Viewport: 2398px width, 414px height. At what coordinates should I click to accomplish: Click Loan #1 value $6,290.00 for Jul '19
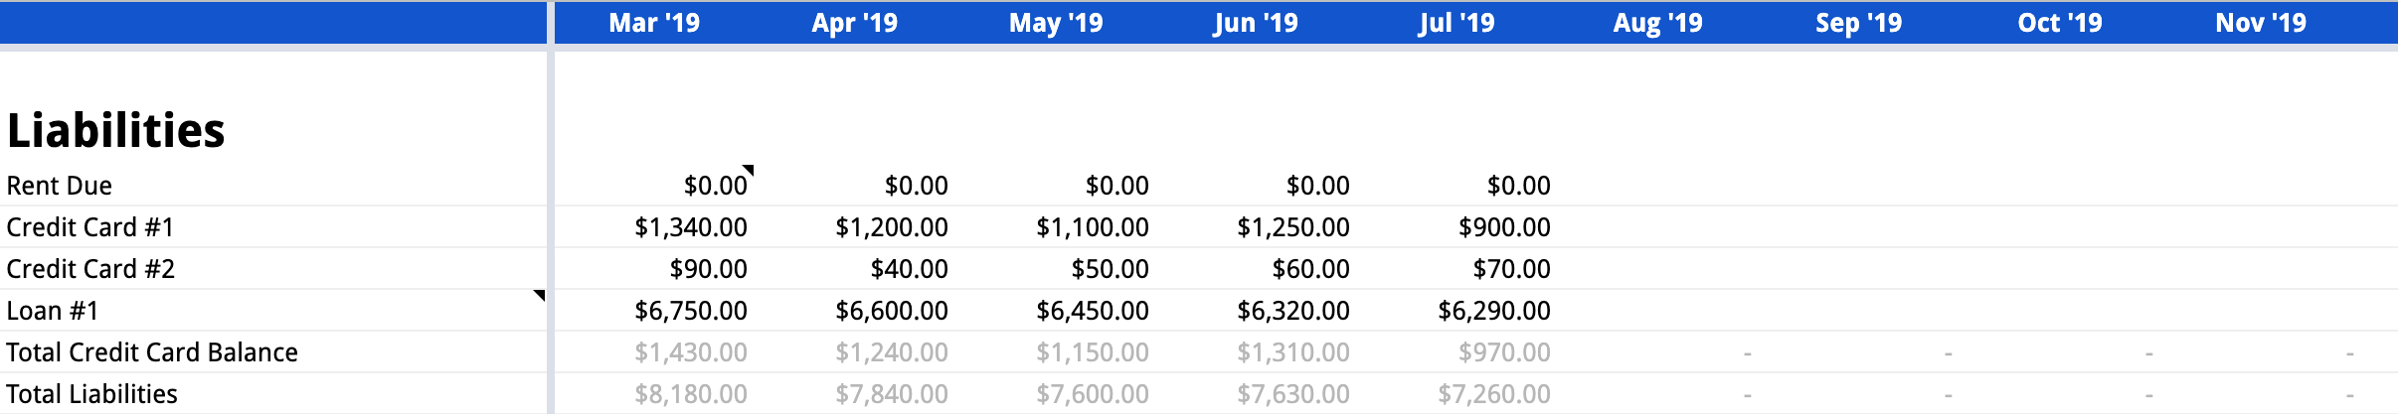(x=1493, y=311)
